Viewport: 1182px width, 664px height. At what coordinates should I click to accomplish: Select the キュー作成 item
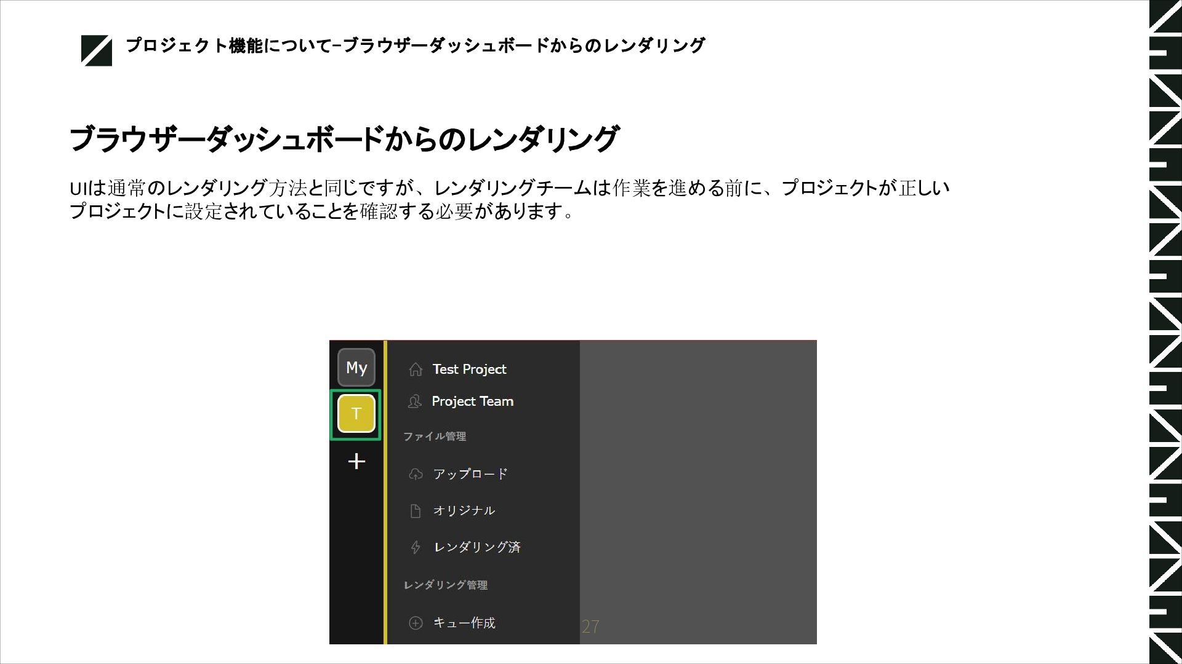(464, 623)
